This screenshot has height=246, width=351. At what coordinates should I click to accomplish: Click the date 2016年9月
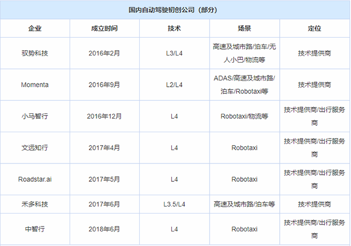tap(104, 85)
